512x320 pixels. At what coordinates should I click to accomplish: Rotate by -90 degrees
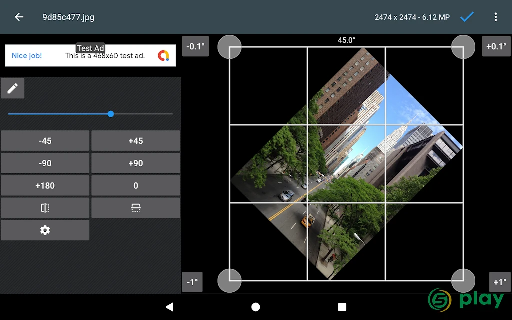click(x=45, y=163)
